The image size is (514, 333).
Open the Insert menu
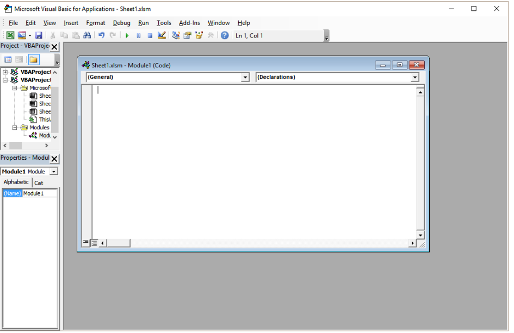coord(71,23)
